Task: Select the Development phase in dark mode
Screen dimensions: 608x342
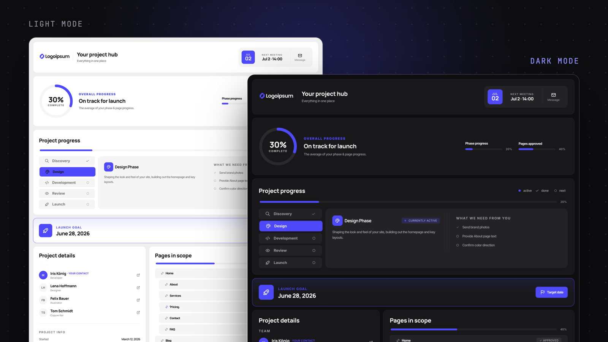Action: coord(290,238)
